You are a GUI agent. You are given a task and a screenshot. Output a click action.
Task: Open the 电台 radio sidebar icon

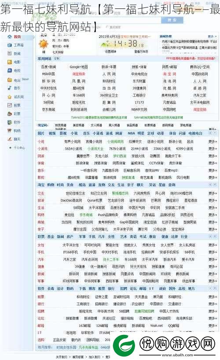click(x=9, y=80)
